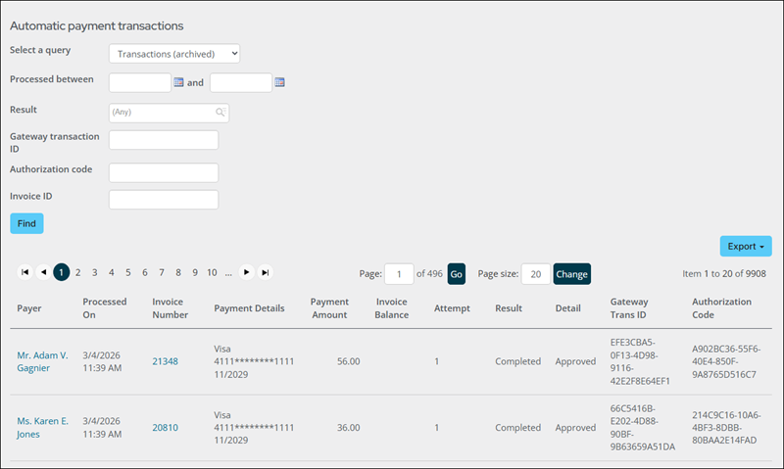Click the Payment Details column header

(x=249, y=308)
